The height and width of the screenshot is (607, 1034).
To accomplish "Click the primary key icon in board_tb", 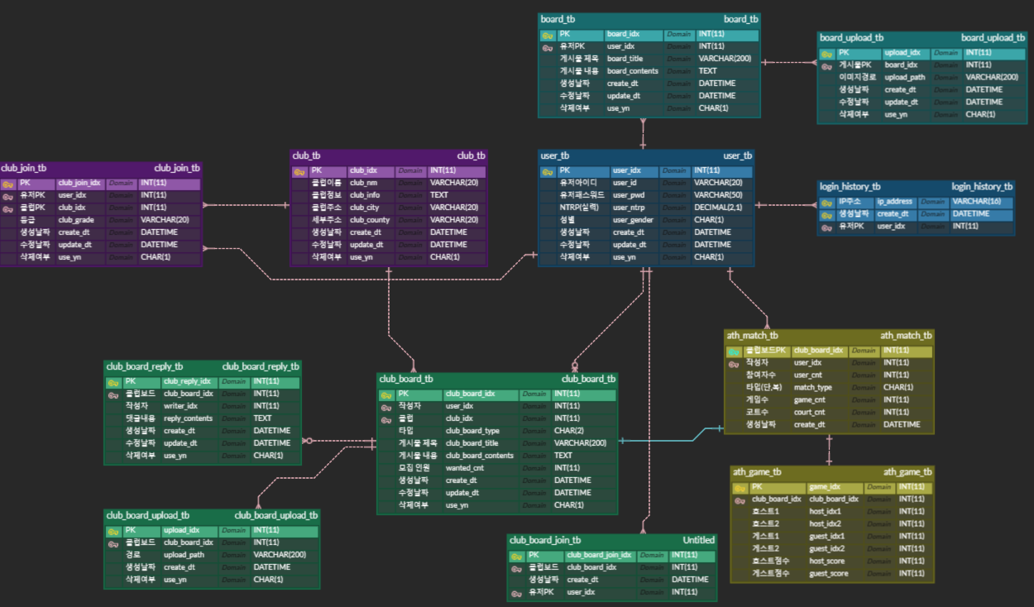I will (548, 36).
